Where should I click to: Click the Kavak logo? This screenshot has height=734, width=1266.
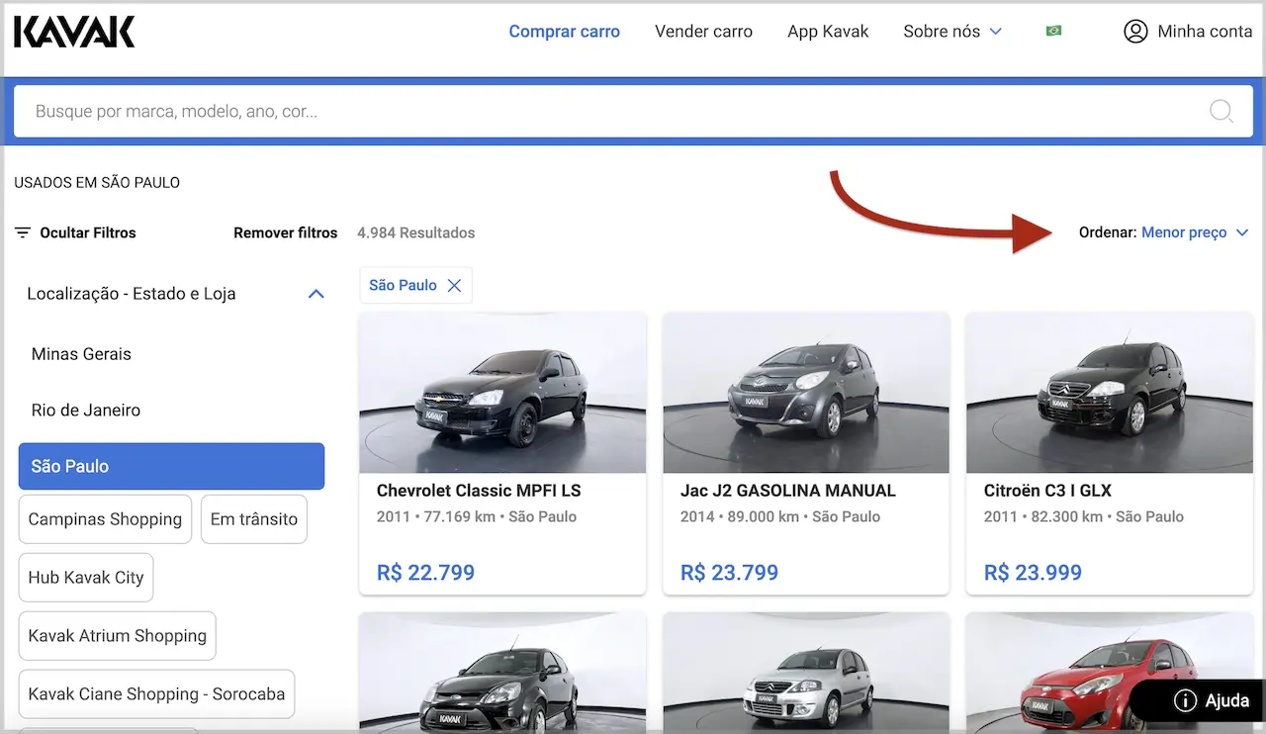tap(74, 32)
